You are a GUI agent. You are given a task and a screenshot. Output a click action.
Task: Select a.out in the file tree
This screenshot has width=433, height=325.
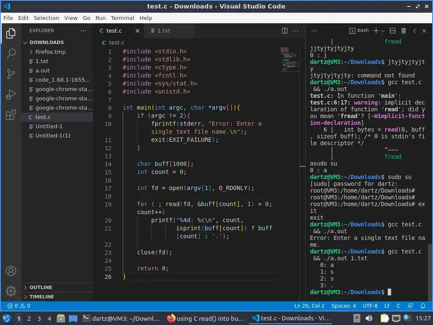coord(58,71)
